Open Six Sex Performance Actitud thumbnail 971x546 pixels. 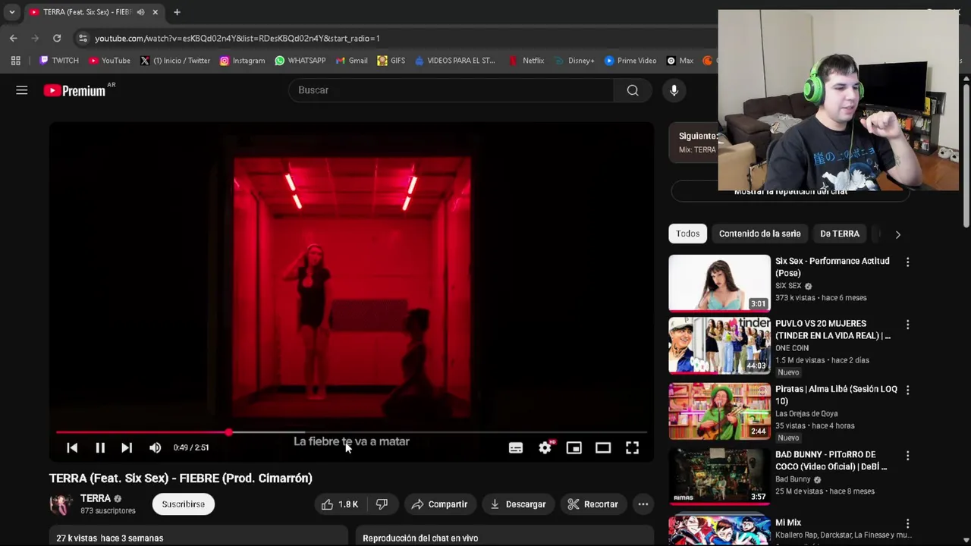tap(719, 283)
